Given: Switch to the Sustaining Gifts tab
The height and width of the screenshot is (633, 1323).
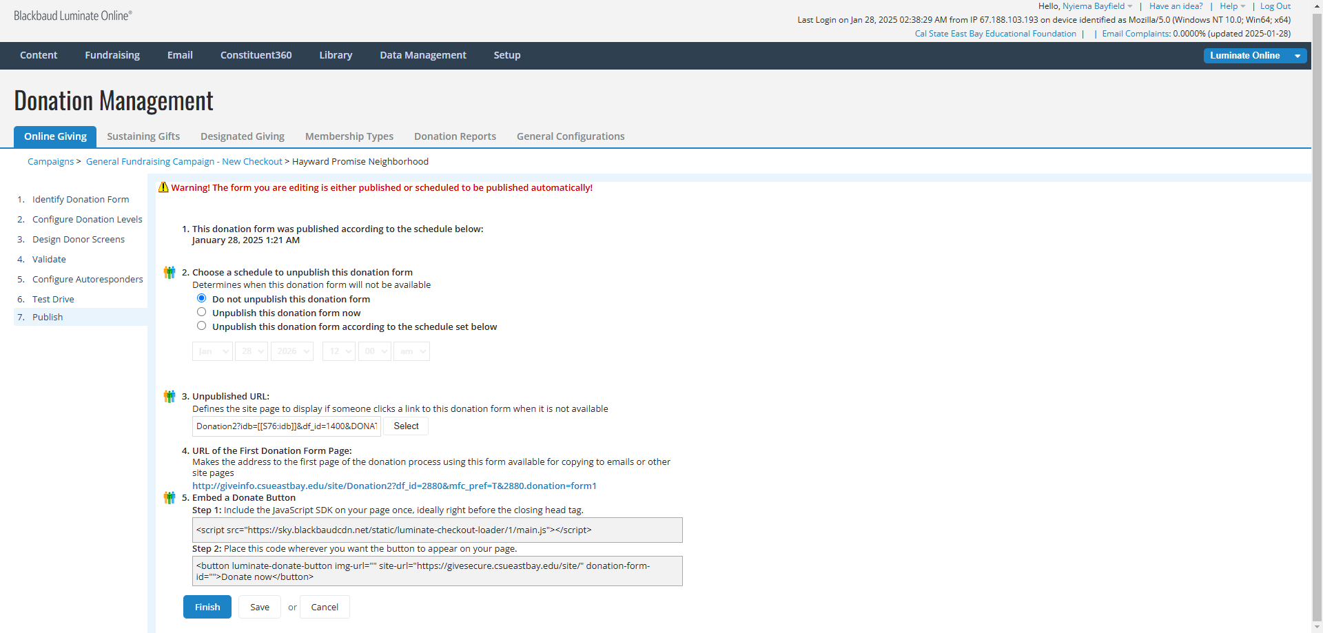Looking at the screenshot, I should (143, 136).
